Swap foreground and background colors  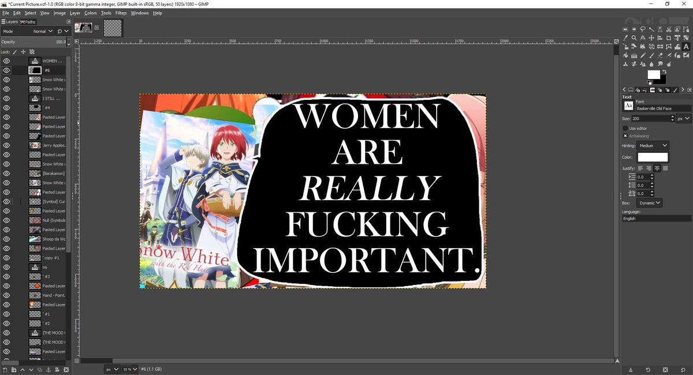pos(665,72)
